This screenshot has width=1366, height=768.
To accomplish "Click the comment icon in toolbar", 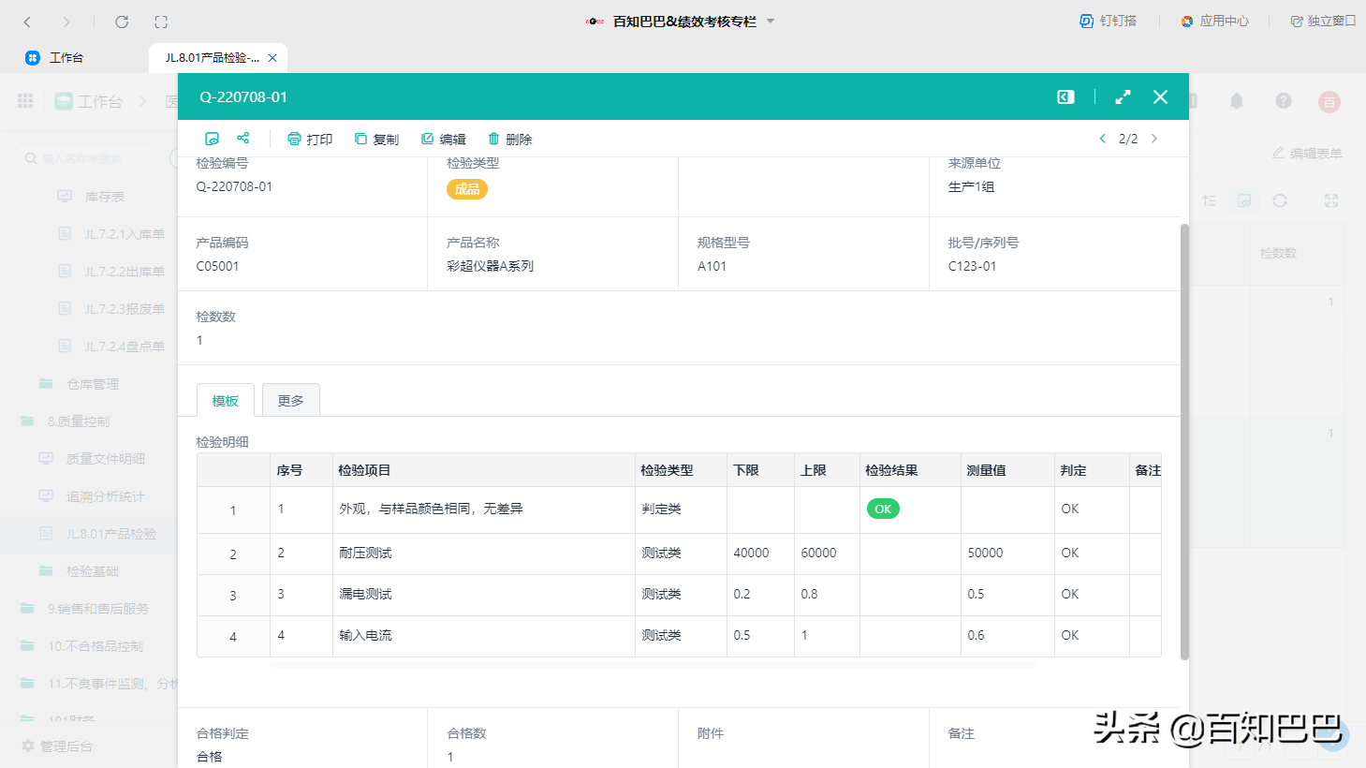I will point(213,139).
